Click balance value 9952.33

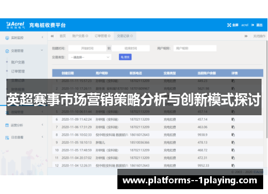[x=203, y=166]
